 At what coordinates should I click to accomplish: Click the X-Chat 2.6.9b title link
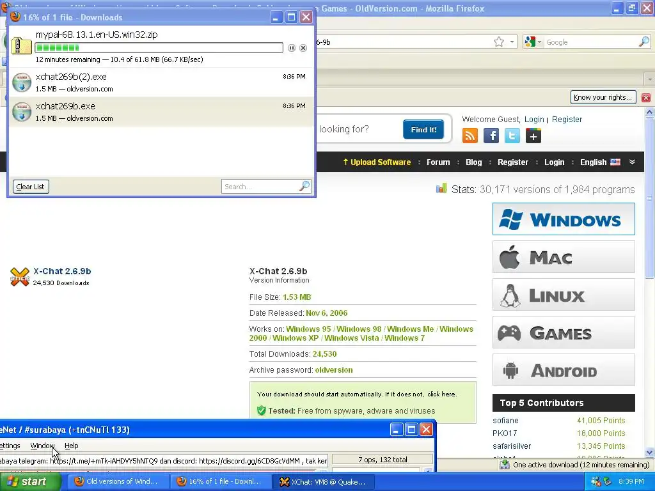62,271
